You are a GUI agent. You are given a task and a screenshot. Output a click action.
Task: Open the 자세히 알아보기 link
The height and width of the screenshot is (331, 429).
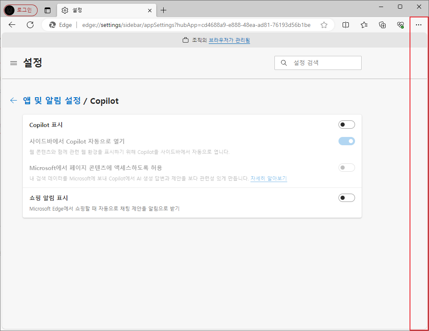click(269, 178)
